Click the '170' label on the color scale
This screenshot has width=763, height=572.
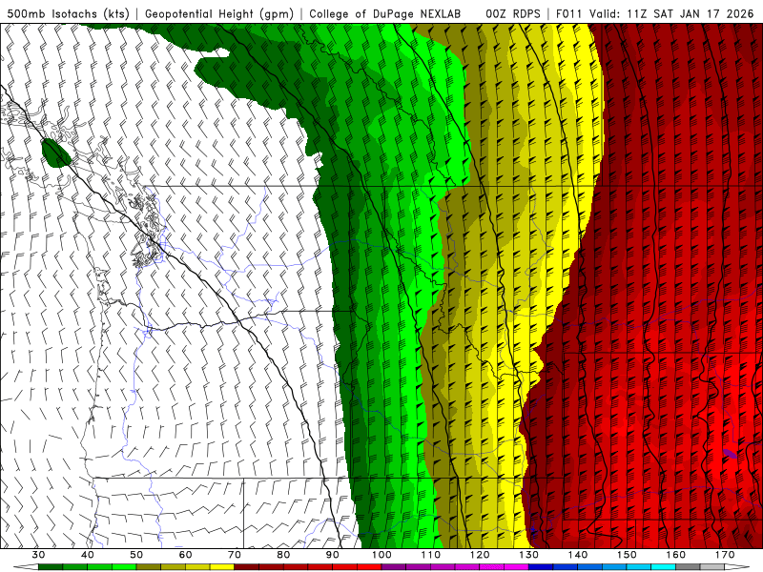[x=725, y=555]
